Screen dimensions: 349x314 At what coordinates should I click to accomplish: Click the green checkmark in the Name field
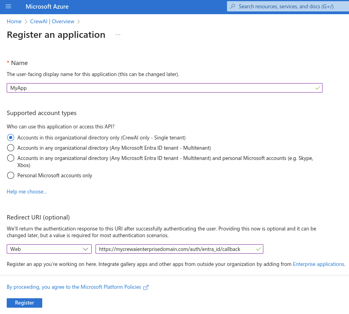point(317,87)
